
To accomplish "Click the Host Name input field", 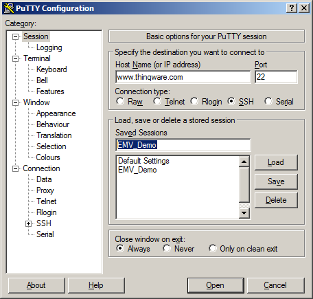I will 183,77.
